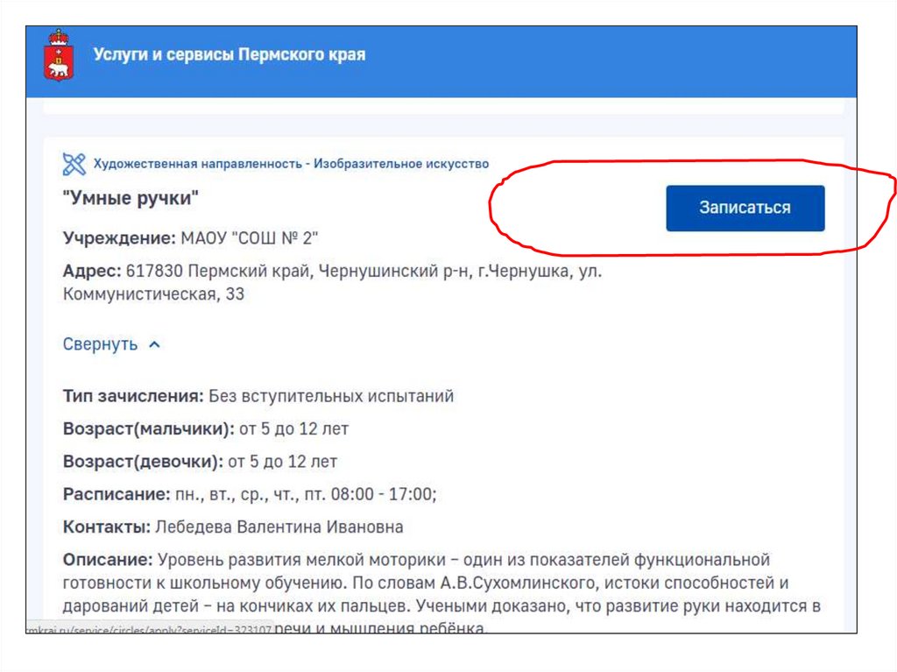Image resolution: width=897 pixels, height=672 pixels.
Task: Click the Возраст(девочки) age line
Action: [x=200, y=462]
